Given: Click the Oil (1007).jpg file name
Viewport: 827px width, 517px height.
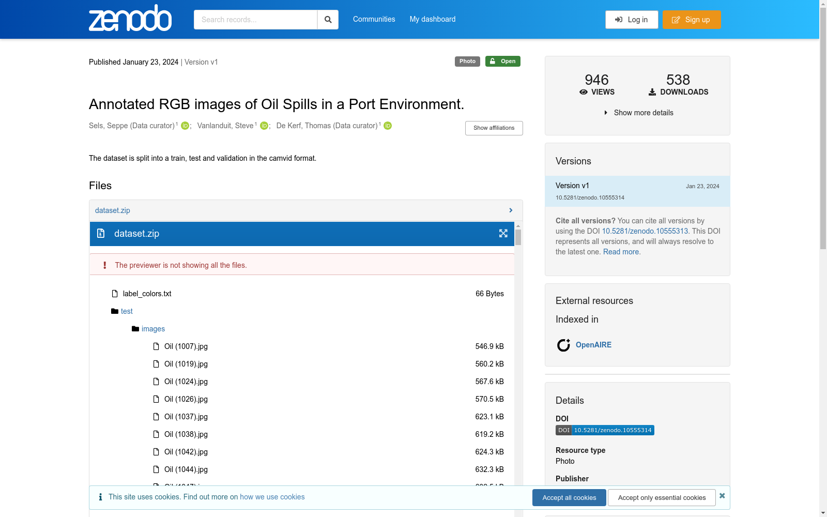Looking at the screenshot, I should (186, 346).
